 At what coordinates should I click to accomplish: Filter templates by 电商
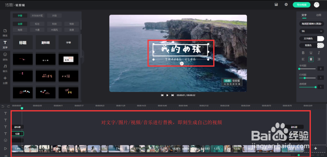20,30
